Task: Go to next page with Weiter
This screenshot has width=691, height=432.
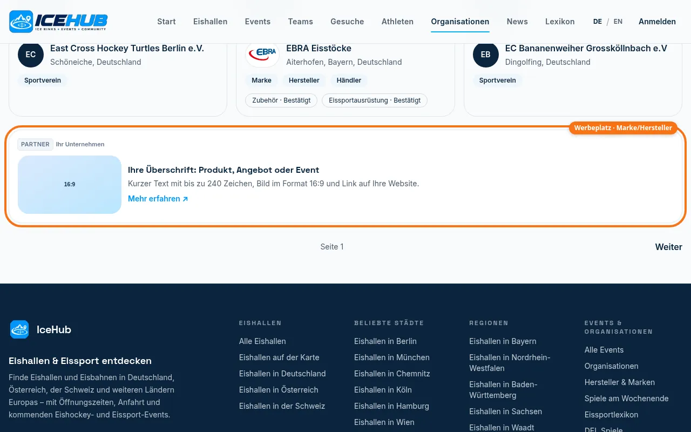Action: [669, 247]
